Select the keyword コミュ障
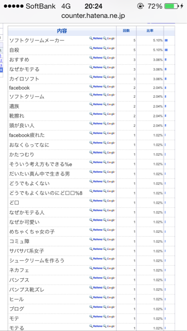This screenshot has height=331, width=187. coord(19,242)
